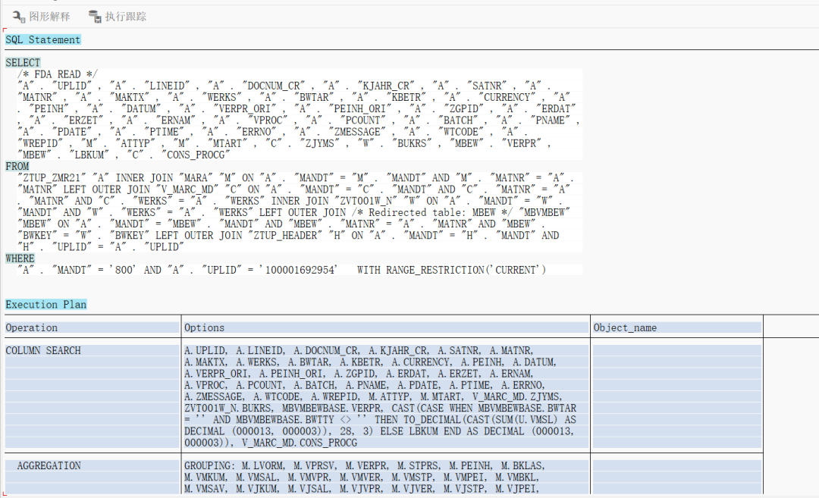Open 执行跟踪 toolbar button label
This screenshot has width=819, height=498.
pos(126,17)
